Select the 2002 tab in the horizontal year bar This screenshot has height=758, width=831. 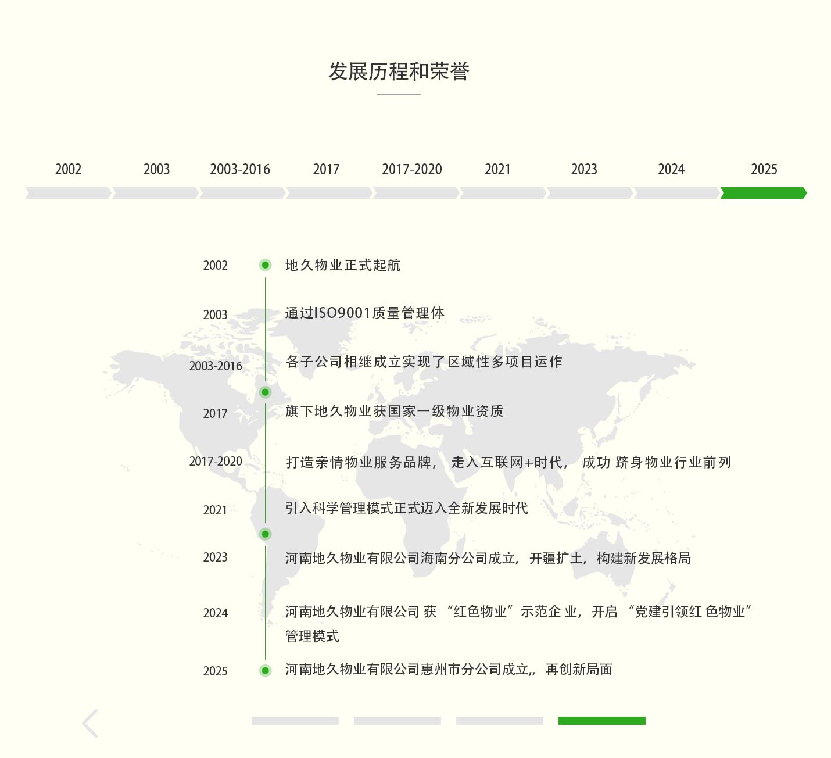tap(68, 169)
